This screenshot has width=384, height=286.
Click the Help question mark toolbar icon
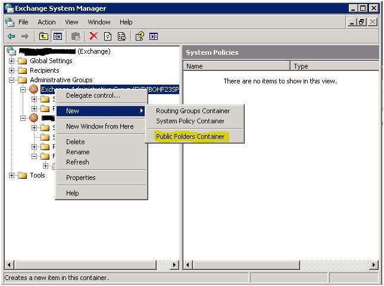[x=139, y=36]
